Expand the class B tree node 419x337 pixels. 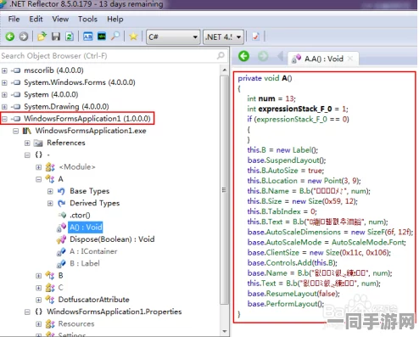tap(38, 276)
